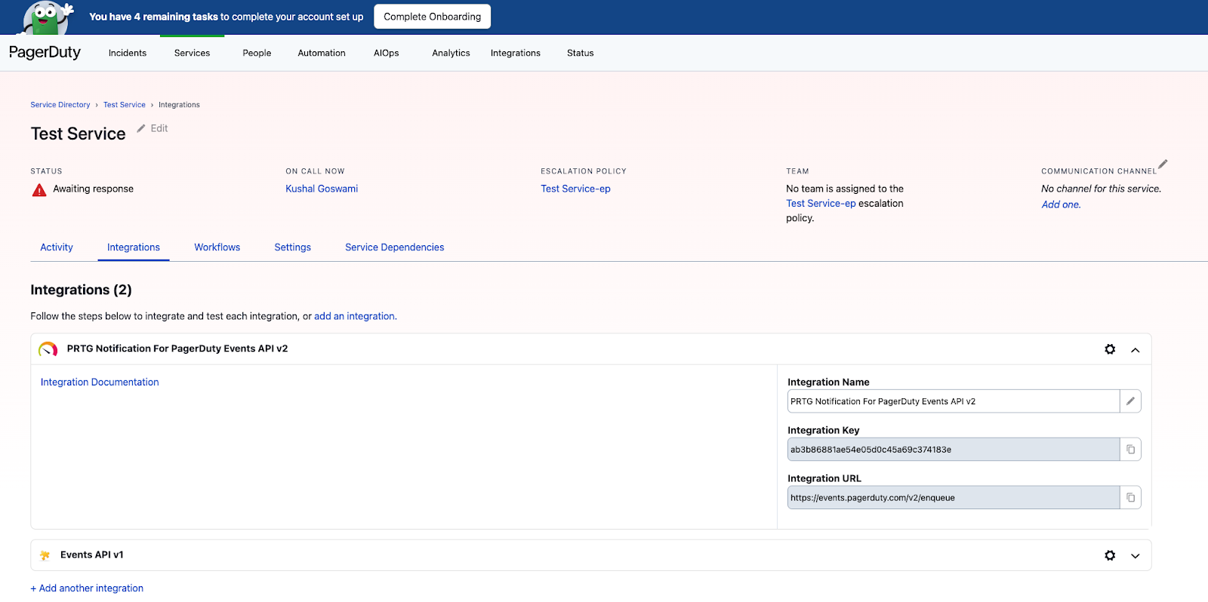1208x602 pixels.
Task: Click the Integrations (2) heading
Action: (81, 290)
